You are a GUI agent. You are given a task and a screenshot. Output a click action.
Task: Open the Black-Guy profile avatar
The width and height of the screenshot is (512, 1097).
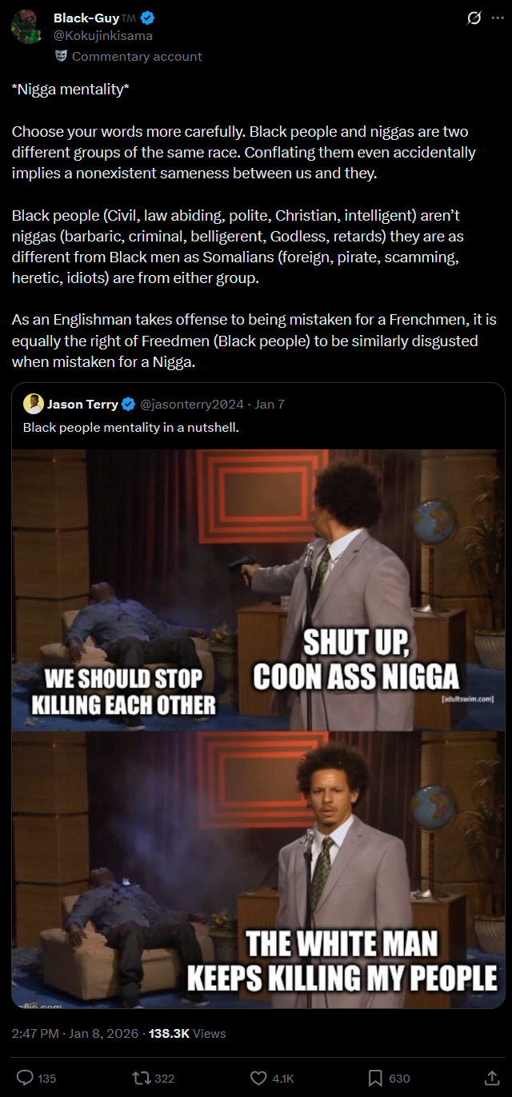26,27
